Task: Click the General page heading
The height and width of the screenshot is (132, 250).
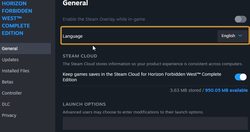Action: [75, 3]
